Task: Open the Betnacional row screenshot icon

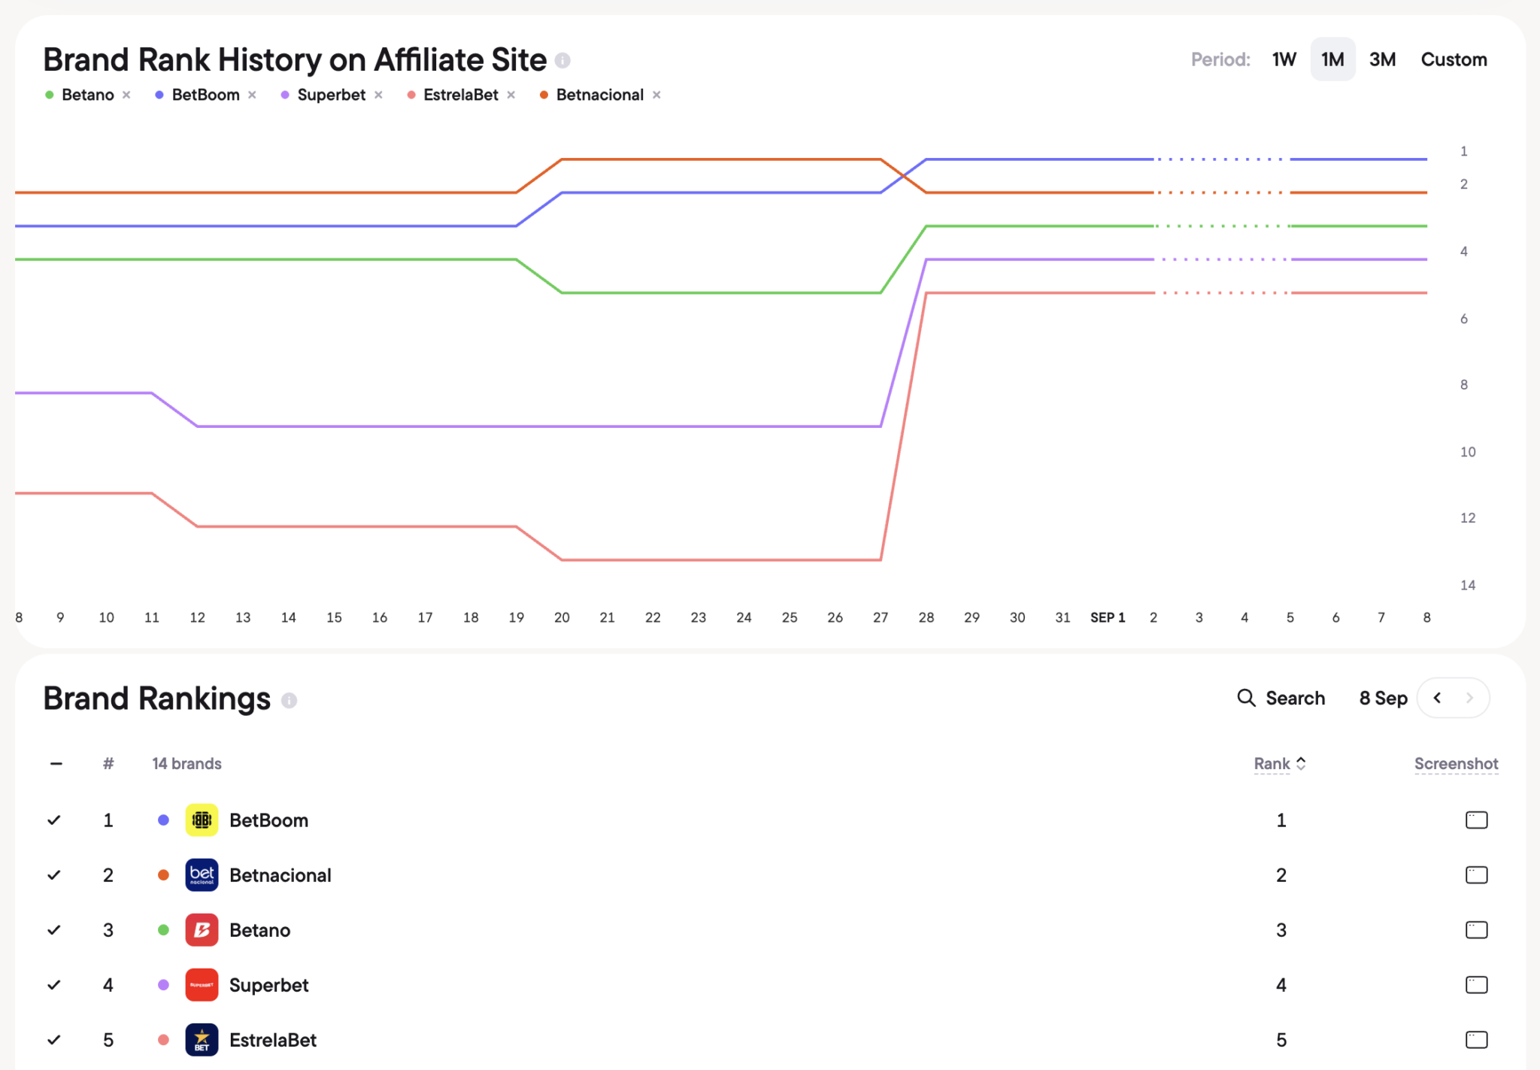Action: [x=1476, y=874]
